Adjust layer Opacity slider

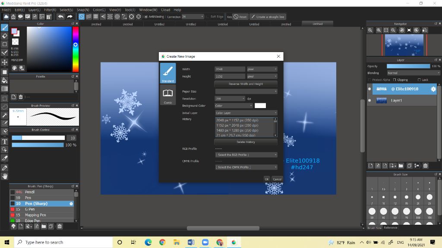click(408, 66)
